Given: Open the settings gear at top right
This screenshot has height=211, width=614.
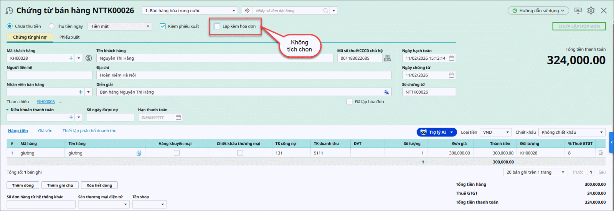Looking at the screenshot, I should click(591, 11).
